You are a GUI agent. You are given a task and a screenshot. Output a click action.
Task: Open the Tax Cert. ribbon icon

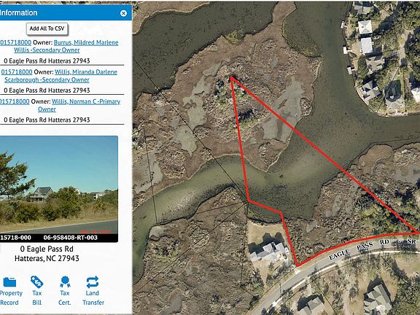(x=65, y=281)
